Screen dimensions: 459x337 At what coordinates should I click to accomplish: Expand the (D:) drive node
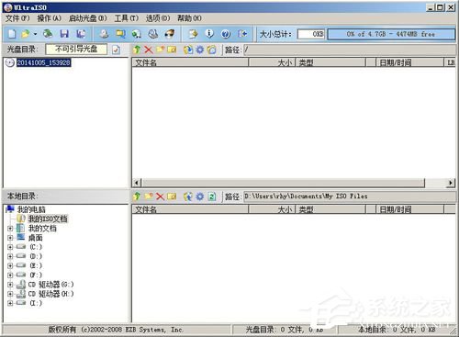[10, 256]
